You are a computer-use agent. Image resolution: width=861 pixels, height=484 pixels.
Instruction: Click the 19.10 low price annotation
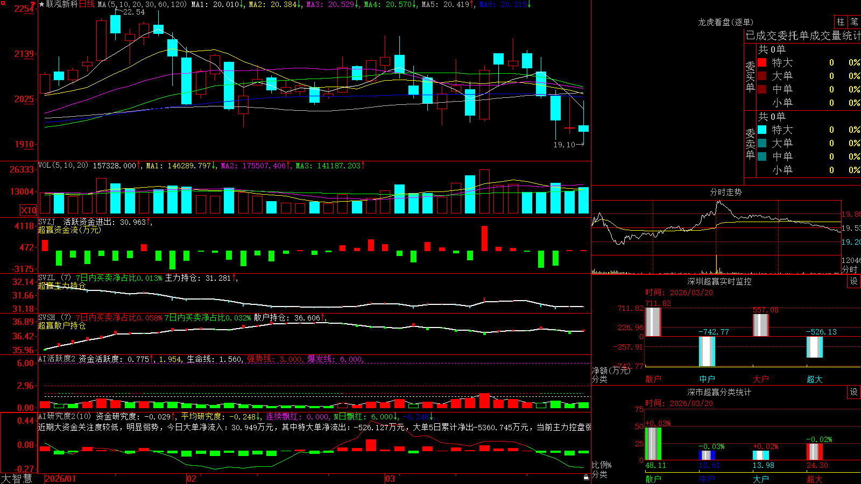[564, 145]
